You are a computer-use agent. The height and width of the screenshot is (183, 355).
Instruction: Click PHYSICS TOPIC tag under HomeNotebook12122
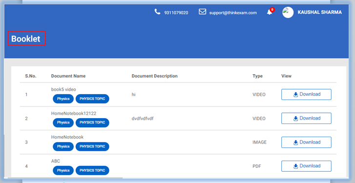[x=92, y=122]
